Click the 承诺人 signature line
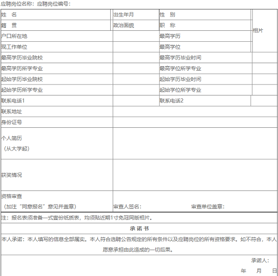 point(274,261)
